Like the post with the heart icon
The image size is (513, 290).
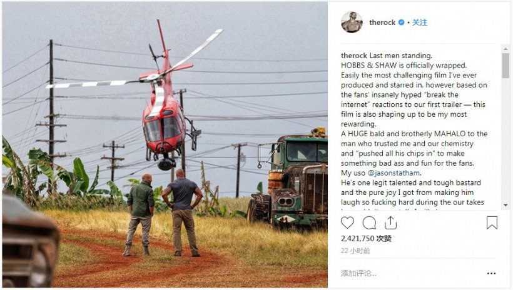coord(347,222)
